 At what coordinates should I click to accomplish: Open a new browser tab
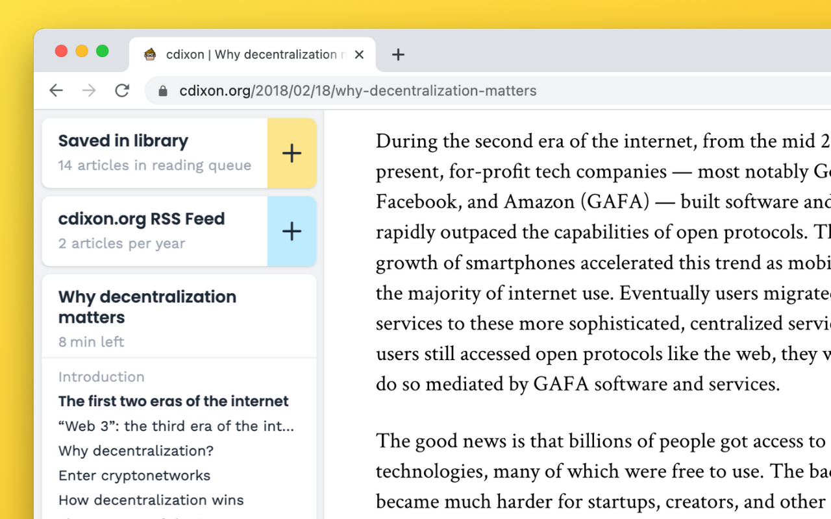pyautogui.click(x=397, y=54)
